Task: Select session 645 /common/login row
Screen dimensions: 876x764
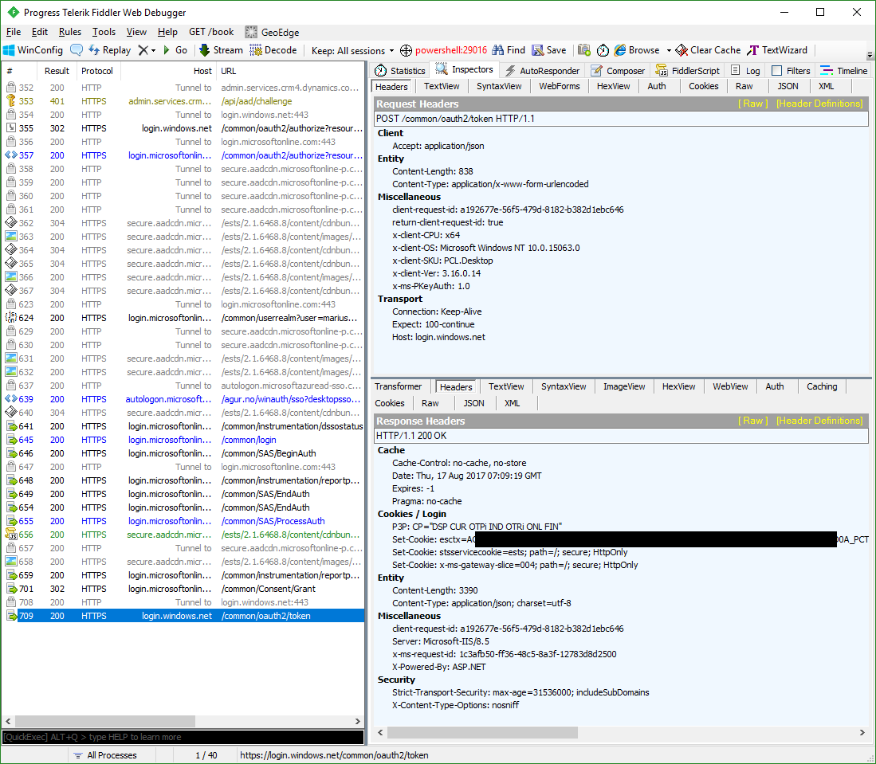Action: pos(183,440)
